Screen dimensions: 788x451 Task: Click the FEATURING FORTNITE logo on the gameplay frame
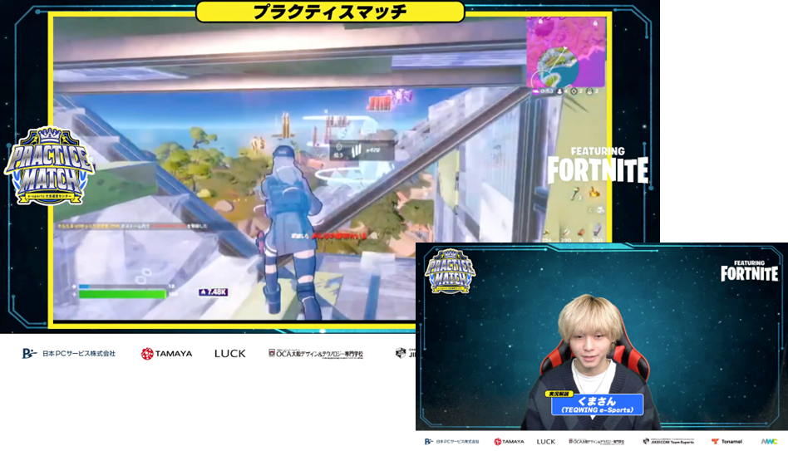point(598,165)
